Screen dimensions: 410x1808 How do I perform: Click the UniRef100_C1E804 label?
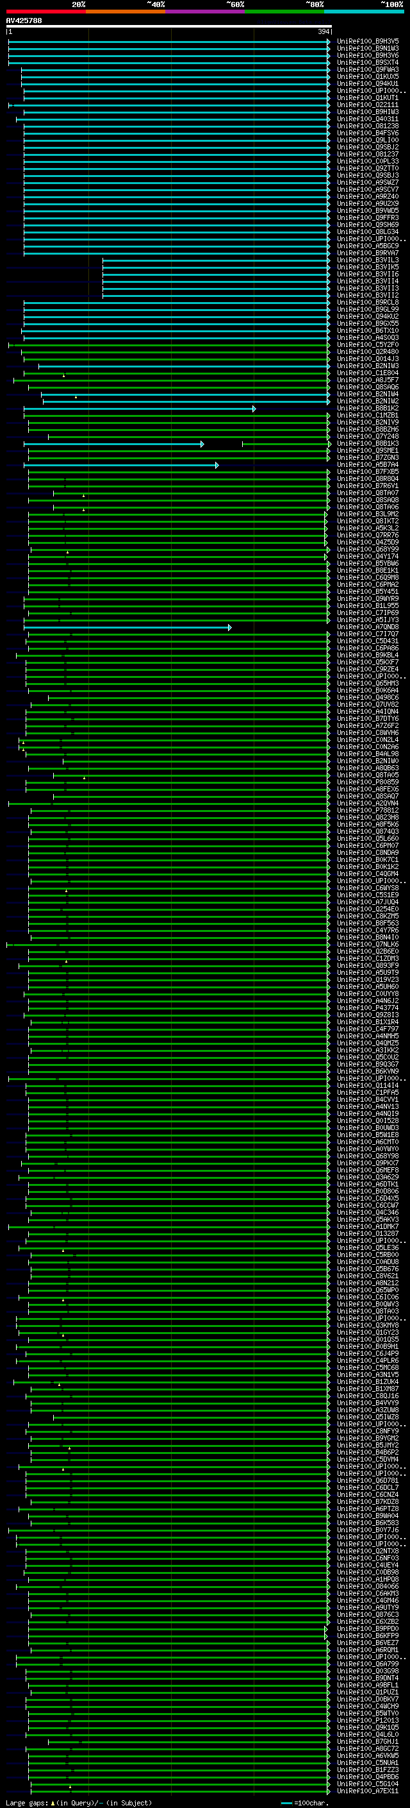(368, 373)
